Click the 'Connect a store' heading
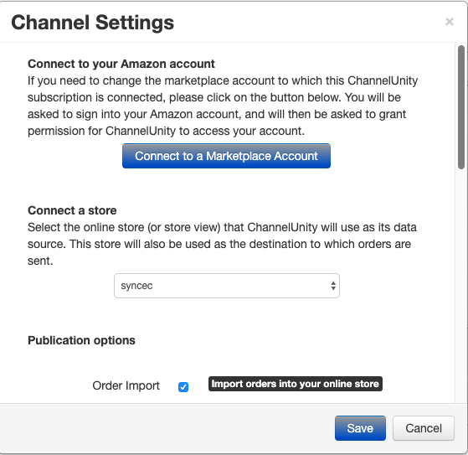 [72, 210]
